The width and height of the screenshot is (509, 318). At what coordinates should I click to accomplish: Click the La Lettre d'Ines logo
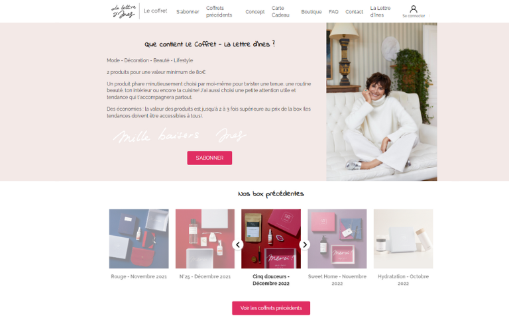point(123,11)
